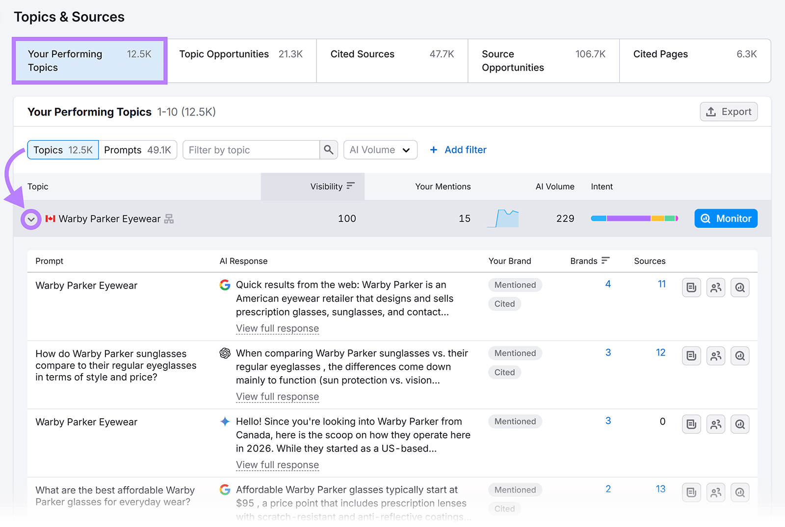The width and height of the screenshot is (785, 527).
Task: Select the Topics 12.5K toggle
Action: tap(63, 150)
